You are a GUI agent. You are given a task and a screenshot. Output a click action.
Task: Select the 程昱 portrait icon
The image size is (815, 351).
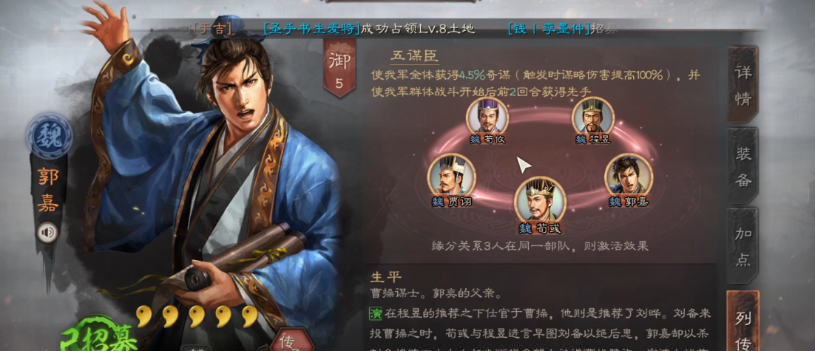click(593, 116)
